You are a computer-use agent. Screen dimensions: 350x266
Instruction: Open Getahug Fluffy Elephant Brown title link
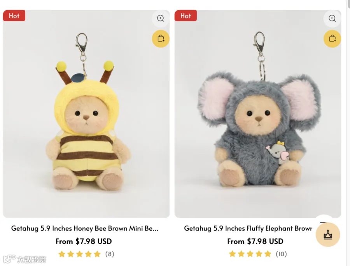248,229
